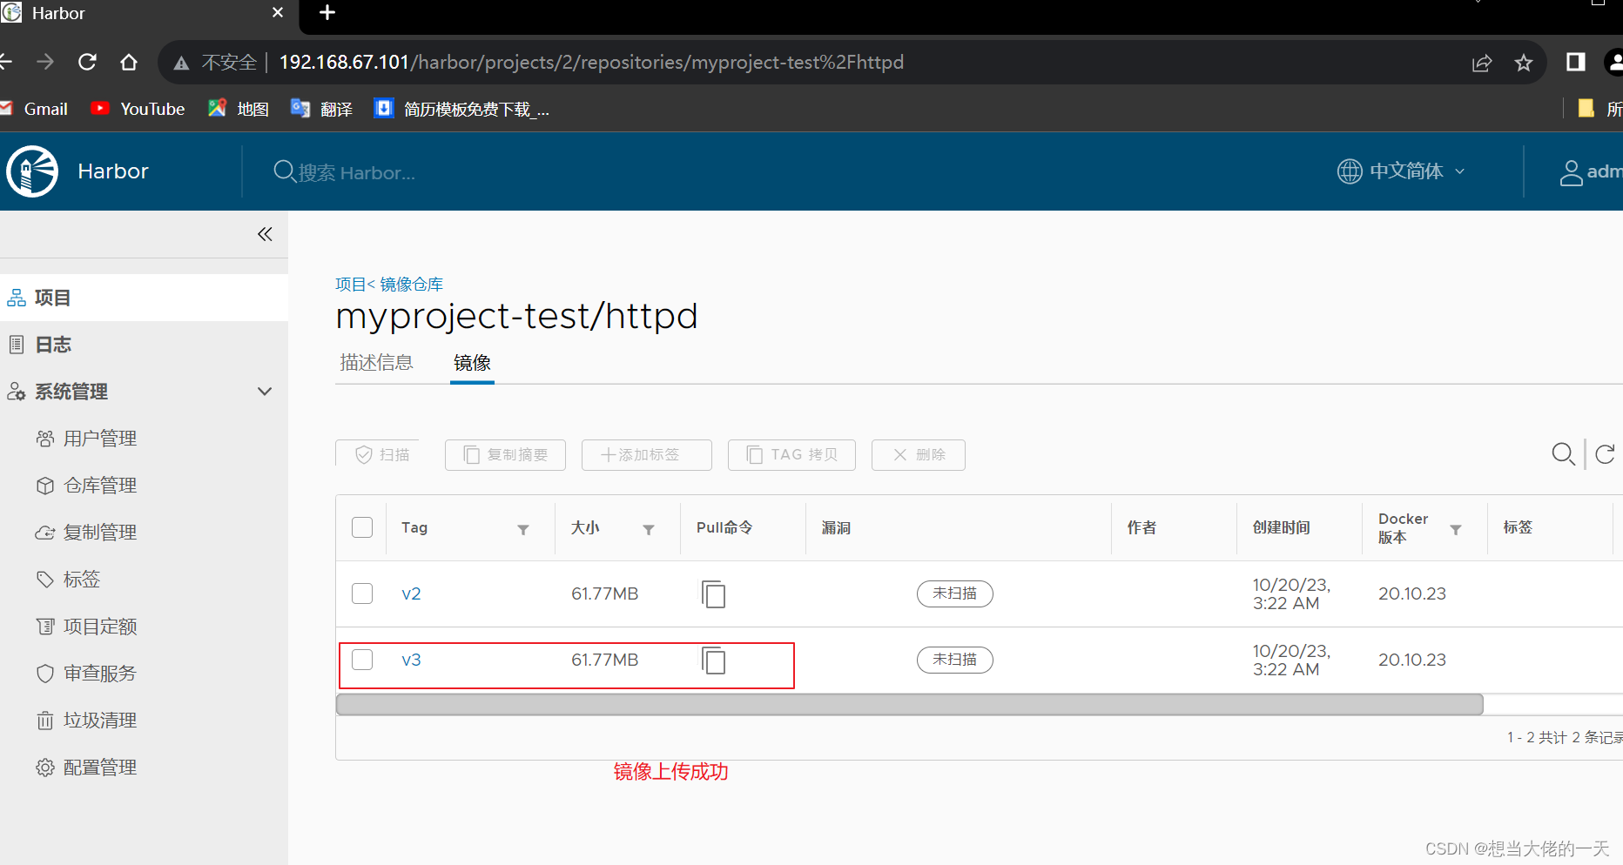Click the browser address bar URL
1623x865 pixels.
point(591,63)
